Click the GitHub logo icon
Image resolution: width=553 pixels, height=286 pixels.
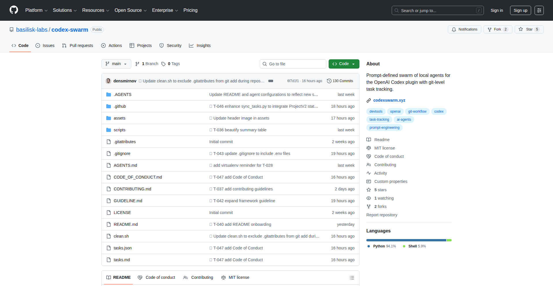13,10
